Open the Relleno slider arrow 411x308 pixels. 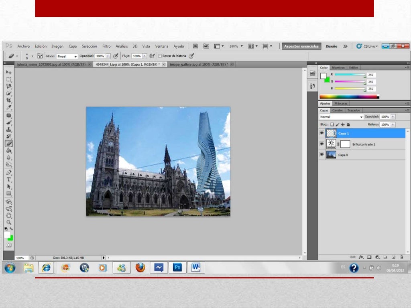coord(393,125)
